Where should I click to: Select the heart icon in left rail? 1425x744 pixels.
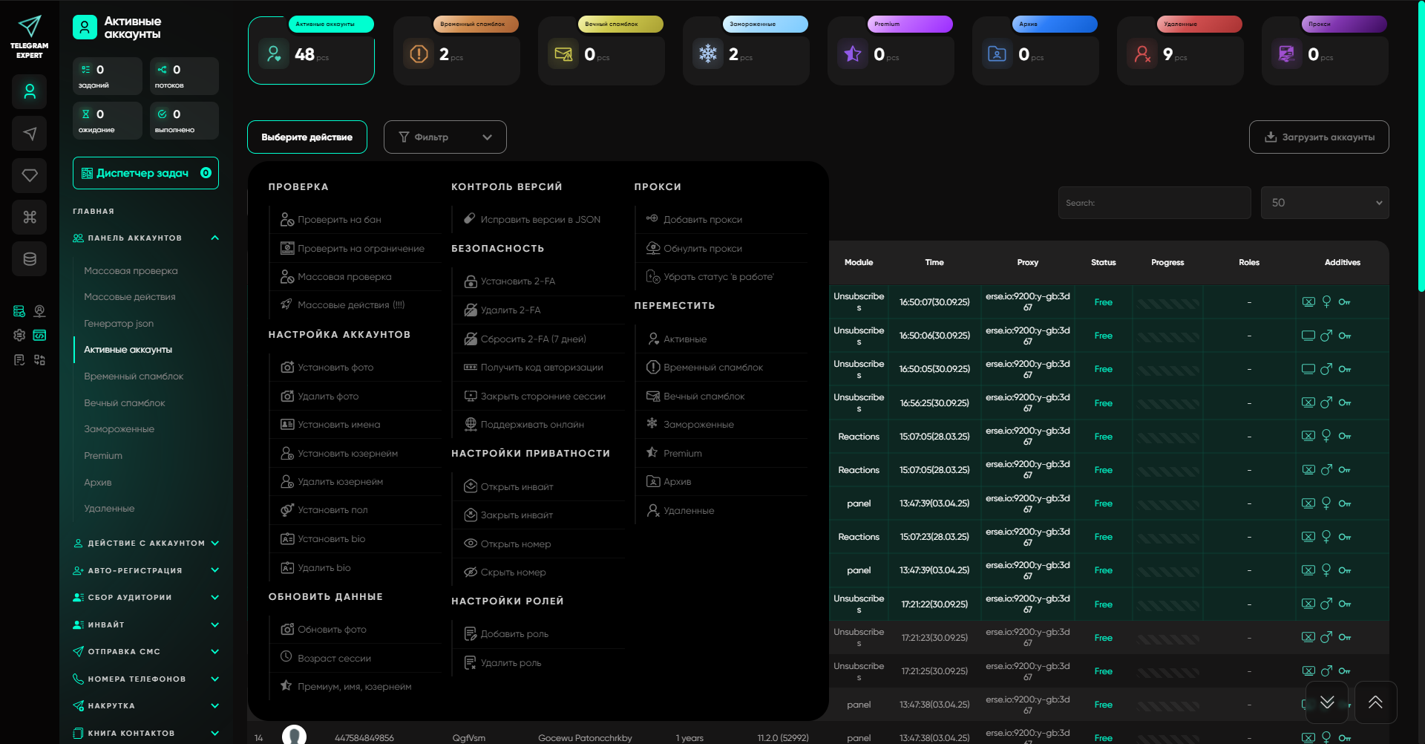click(30, 175)
